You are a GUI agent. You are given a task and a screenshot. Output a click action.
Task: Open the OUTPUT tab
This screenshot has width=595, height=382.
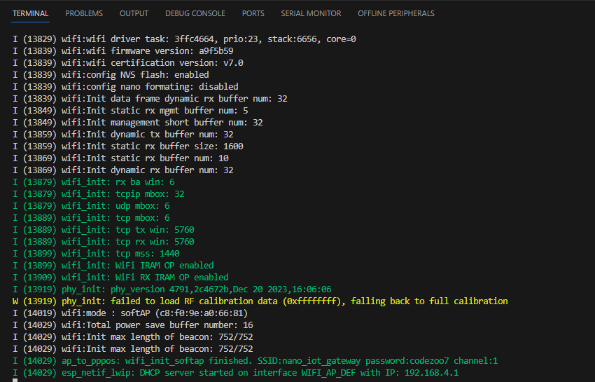[134, 13]
